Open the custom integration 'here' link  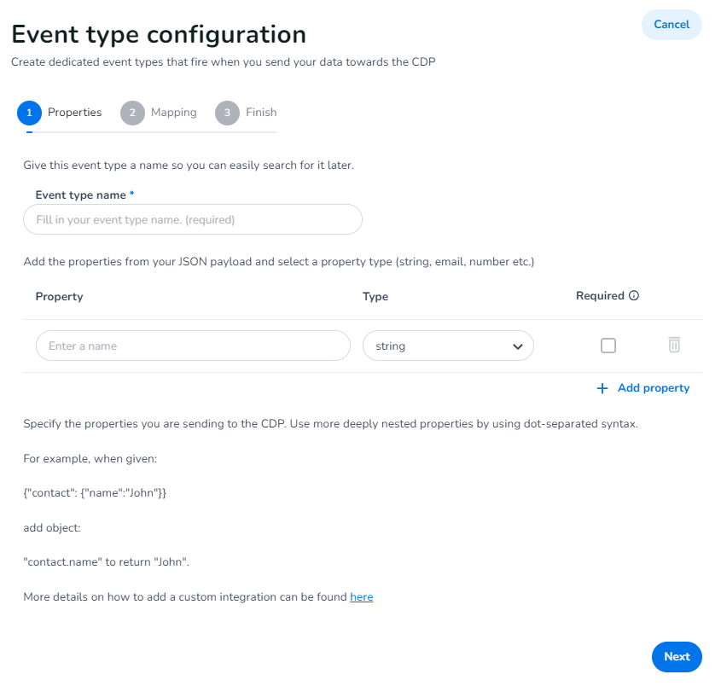point(362,597)
